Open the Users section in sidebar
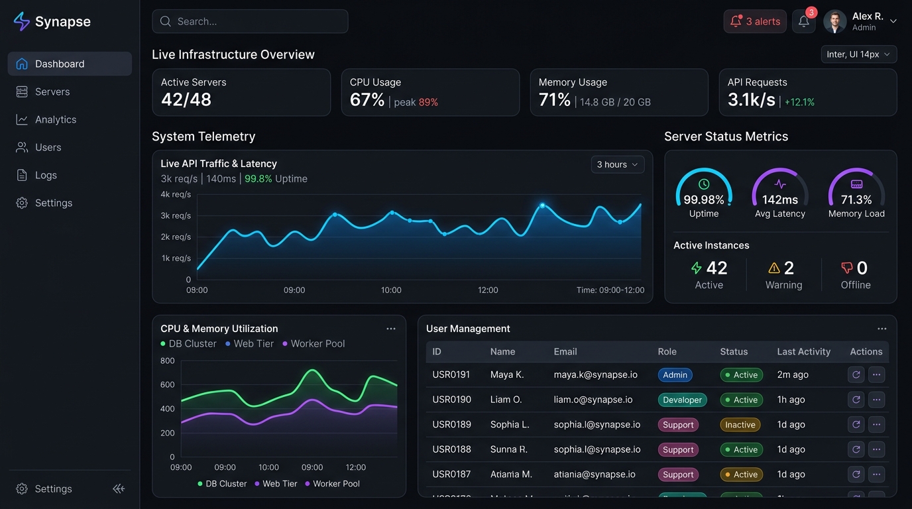The height and width of the screenshot is (509, 912). (x=70, y=147)
